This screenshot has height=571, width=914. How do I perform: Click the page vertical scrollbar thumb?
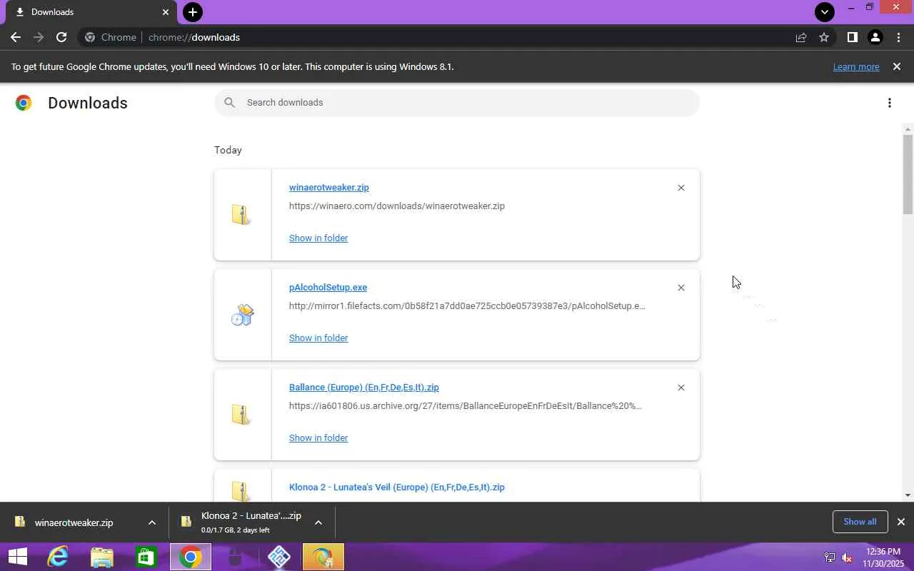[908, 173]
